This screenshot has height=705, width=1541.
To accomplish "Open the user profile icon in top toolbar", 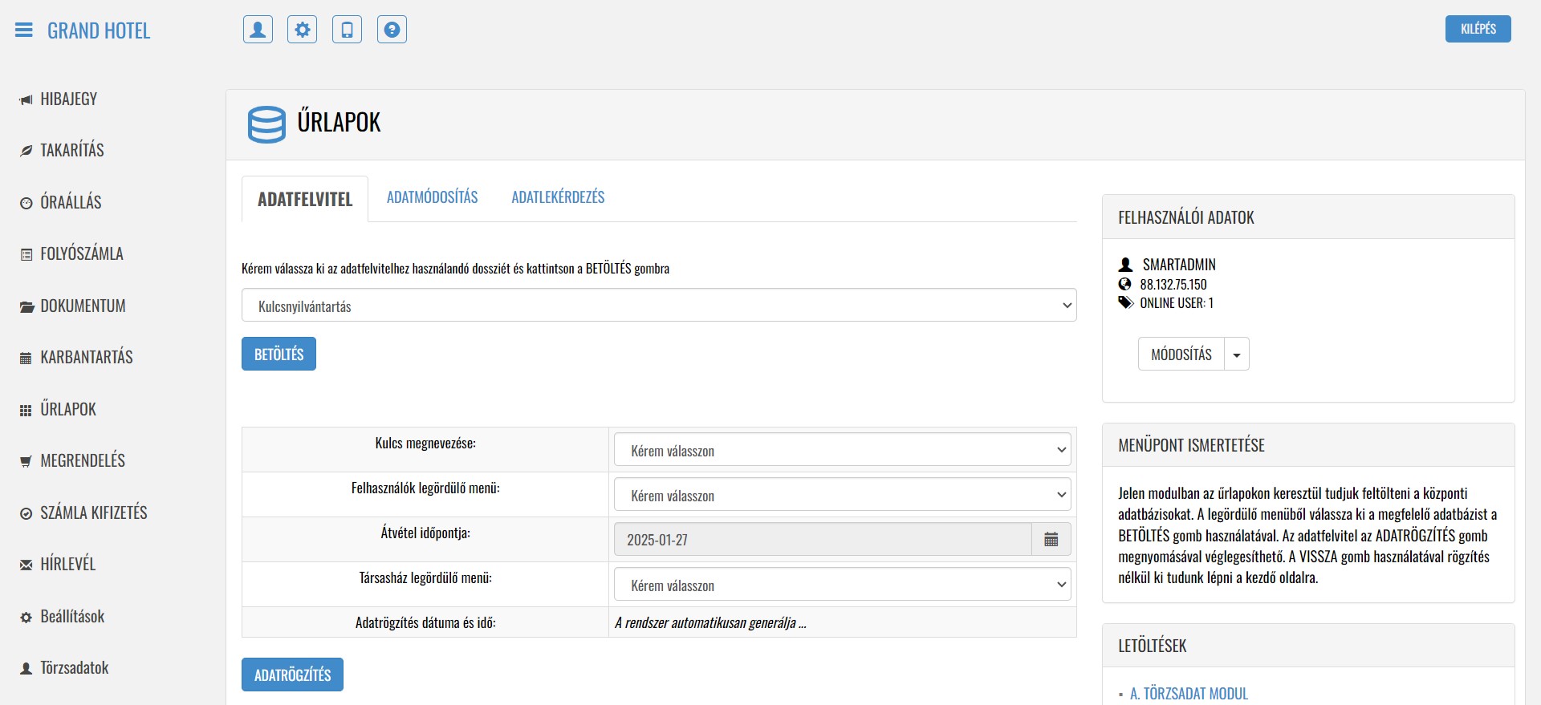I will pos(258,30).
